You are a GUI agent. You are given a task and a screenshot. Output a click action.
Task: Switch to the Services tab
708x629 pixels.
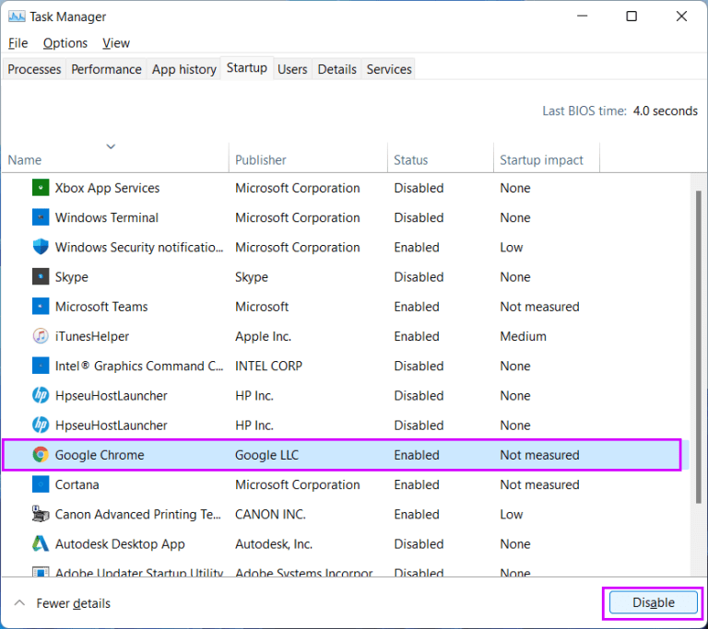[x=389, y=69]
